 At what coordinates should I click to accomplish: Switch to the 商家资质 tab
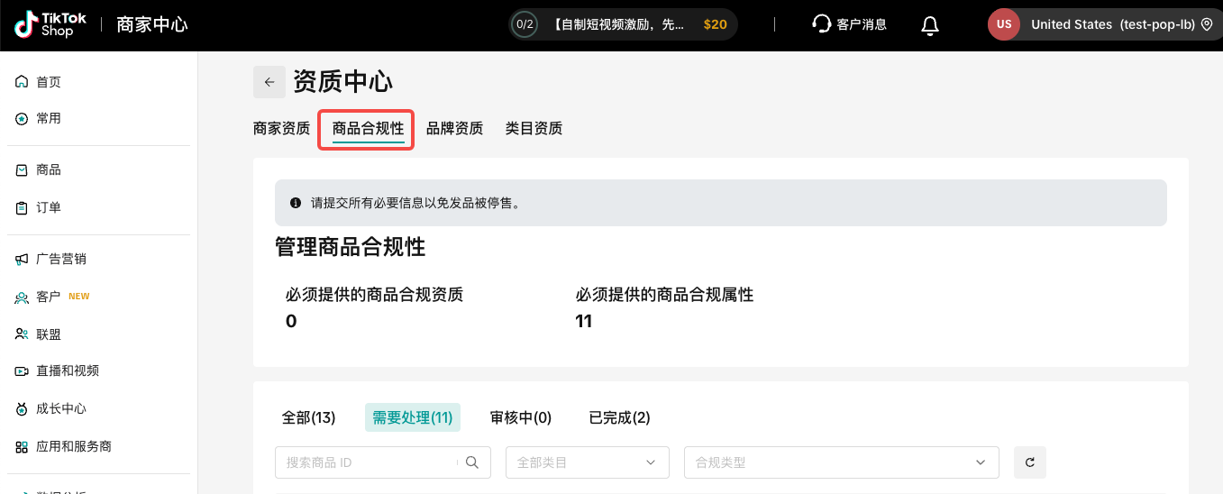281,128
